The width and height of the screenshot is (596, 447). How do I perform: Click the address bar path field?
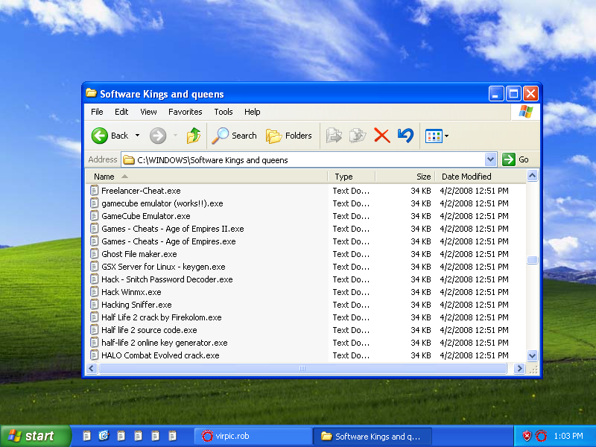[303, 159]
